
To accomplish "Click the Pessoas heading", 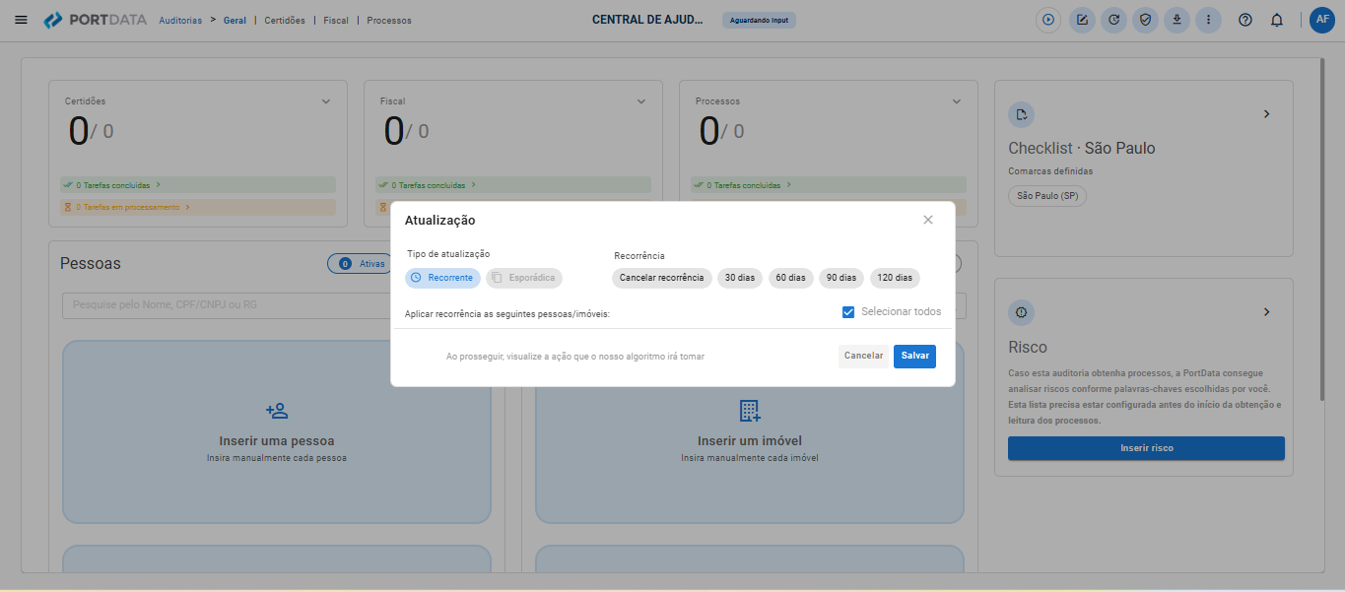I will [x=91, y=264].
